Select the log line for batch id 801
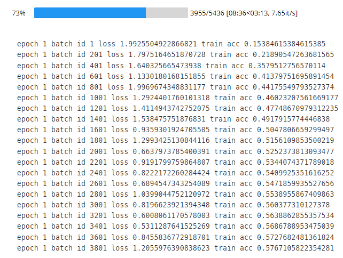 [x=175, y=87]
